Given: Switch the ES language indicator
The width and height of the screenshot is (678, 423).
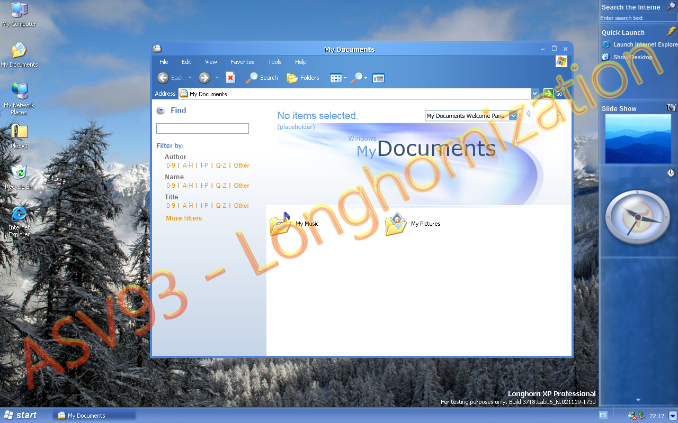Looking at the screenshot, I should tap(602, 416).
